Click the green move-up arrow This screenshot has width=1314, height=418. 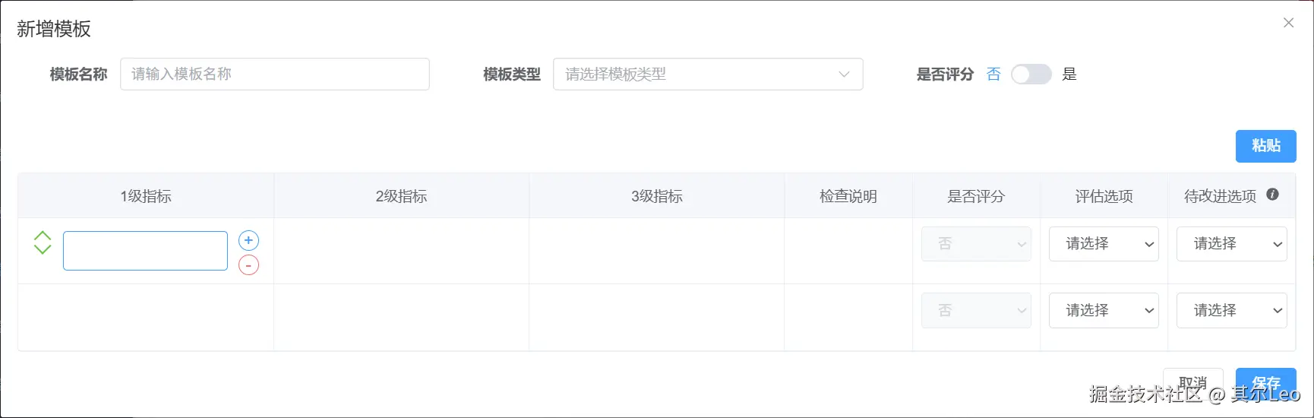43,236
